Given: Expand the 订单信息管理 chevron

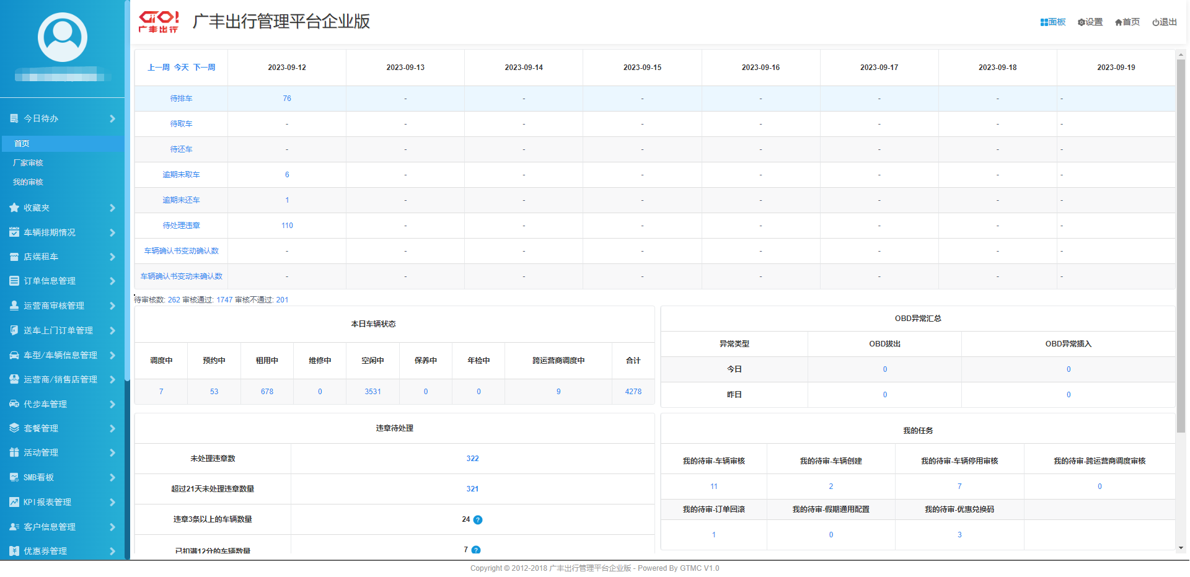Looking at the screenshot, I should click(112, 281).
